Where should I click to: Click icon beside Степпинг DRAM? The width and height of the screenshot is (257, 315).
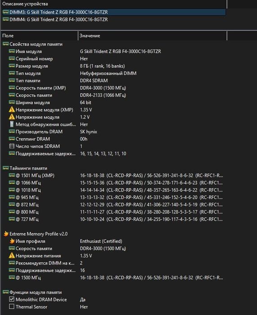tap(12, 139)
